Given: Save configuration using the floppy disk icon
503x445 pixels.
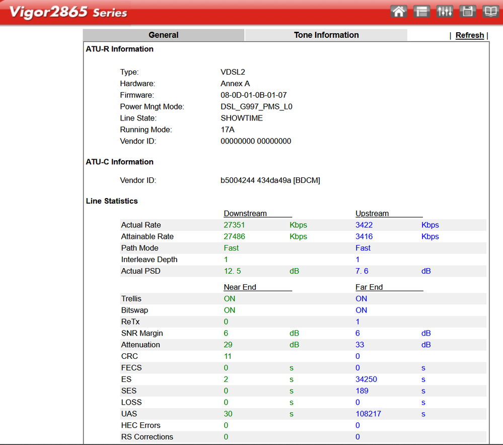Looking at the screenshot, I should point(467,11).
